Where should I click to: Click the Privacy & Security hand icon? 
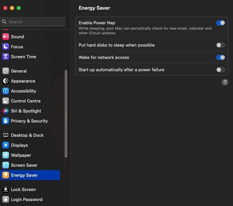(6, 121)
